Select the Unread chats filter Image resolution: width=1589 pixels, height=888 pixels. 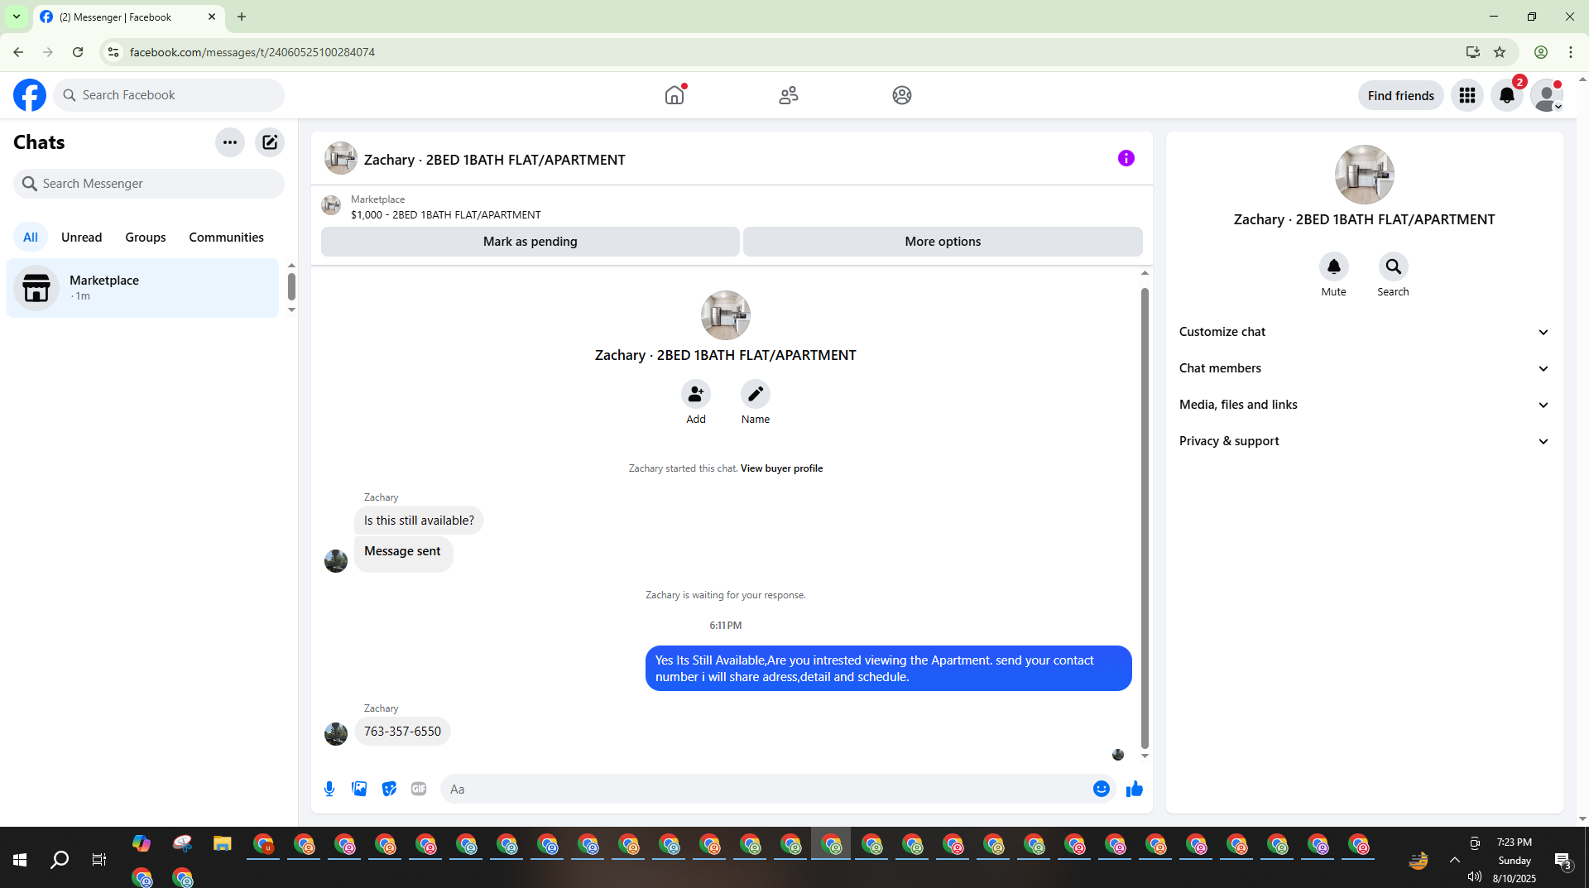82,238
